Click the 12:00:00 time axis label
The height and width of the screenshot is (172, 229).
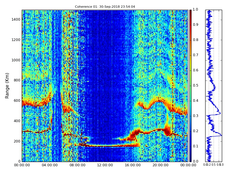click(105, 165)
